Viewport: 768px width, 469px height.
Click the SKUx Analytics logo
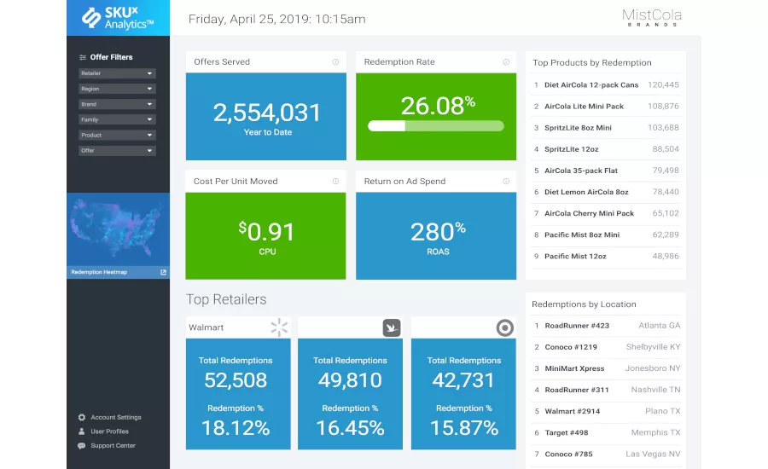pos(118,18)
